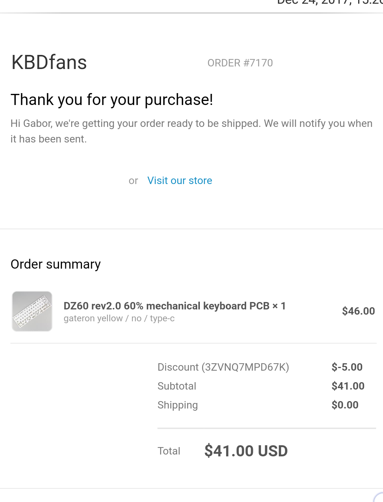Click the Total label
Image resolution: width=383 pixels, height=502 pixels.
(169, 451)
